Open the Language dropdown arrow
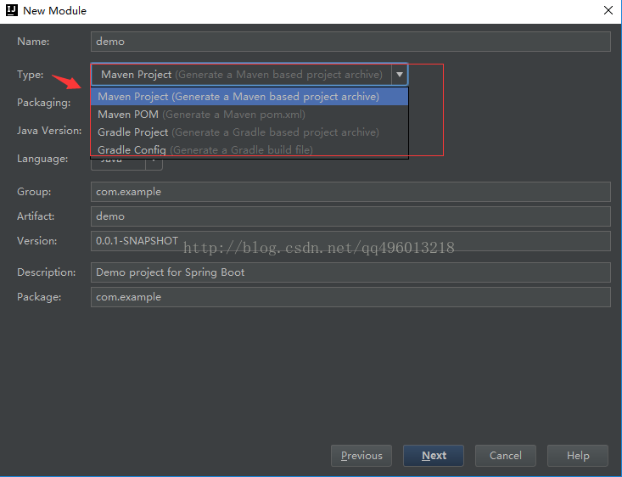Screen dimensions: 622x477 tap(154, 164)
